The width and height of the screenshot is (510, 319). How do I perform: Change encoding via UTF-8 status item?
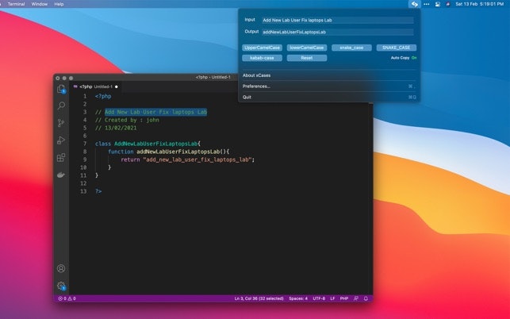(x=319, y=298)
